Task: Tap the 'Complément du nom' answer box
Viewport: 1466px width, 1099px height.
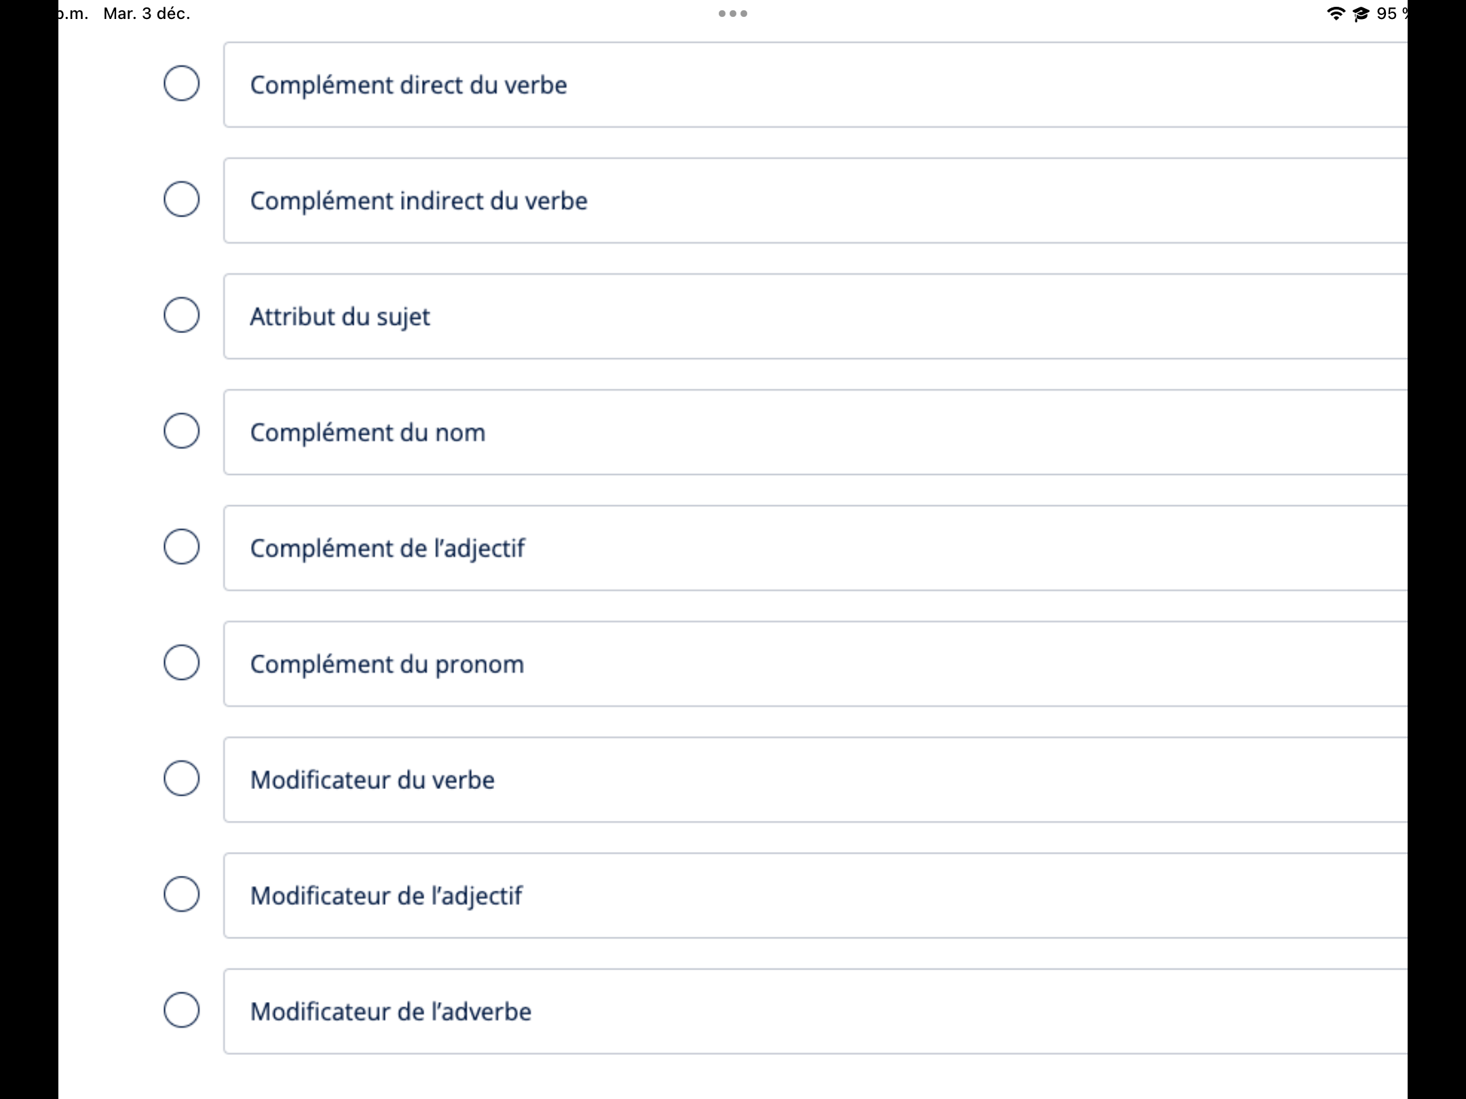Action: point(814,433)
